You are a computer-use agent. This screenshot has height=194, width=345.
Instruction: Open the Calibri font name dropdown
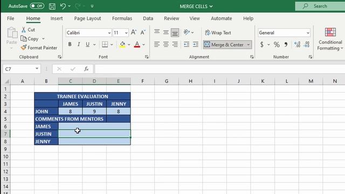tap(109, 33)
